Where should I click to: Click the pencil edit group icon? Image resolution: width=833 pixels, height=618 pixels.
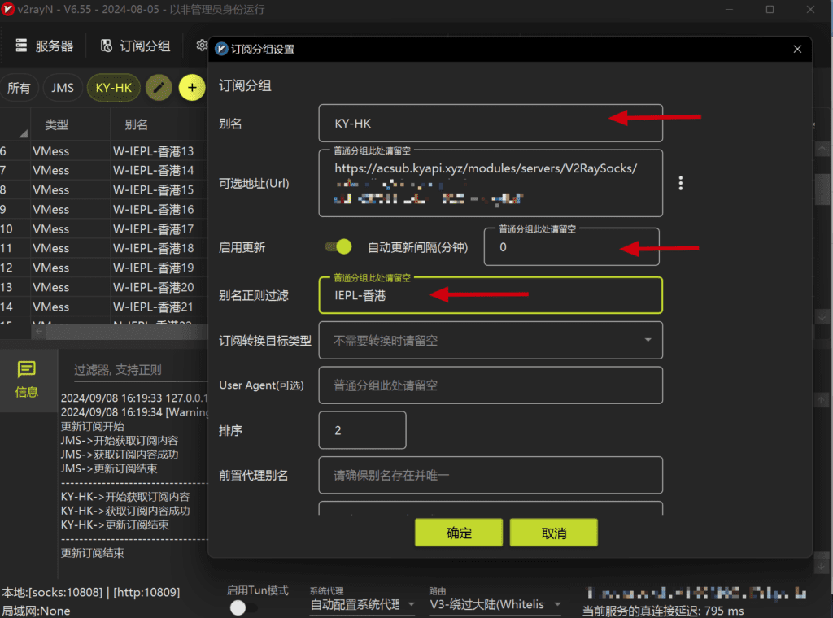pos(159,88)
